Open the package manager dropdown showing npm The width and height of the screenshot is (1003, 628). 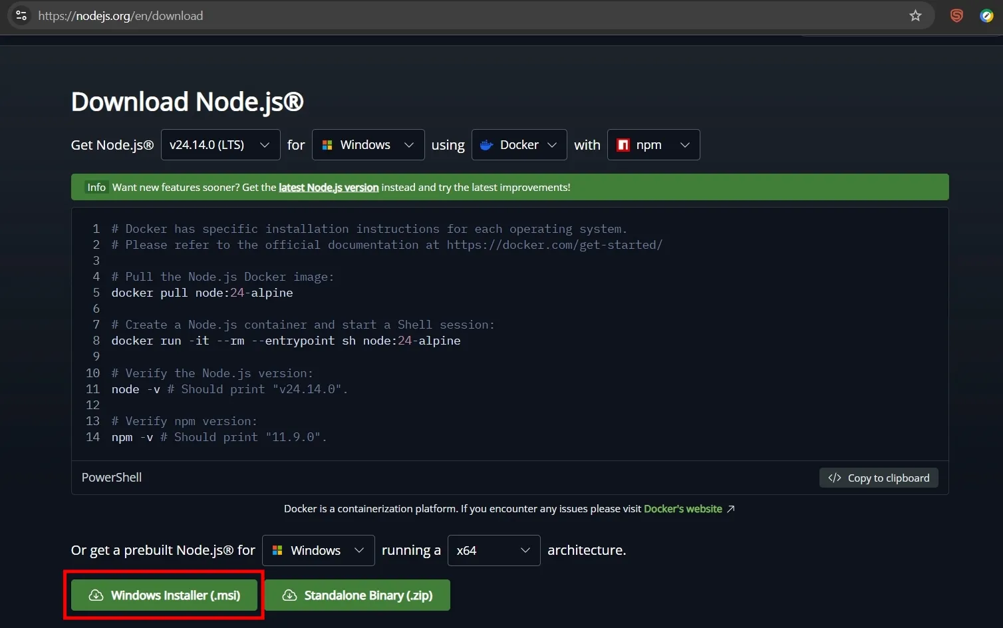[x=653, y=144]
